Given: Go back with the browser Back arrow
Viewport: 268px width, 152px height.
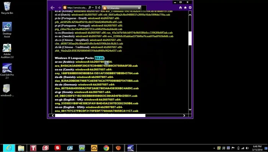Looking at the screenshot, I should tap(53, 8).
